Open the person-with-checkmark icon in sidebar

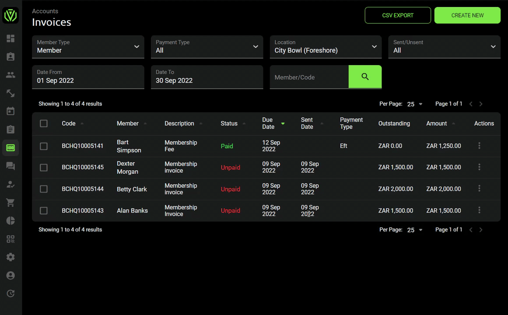pyautogui.click(x=11, y=184)
